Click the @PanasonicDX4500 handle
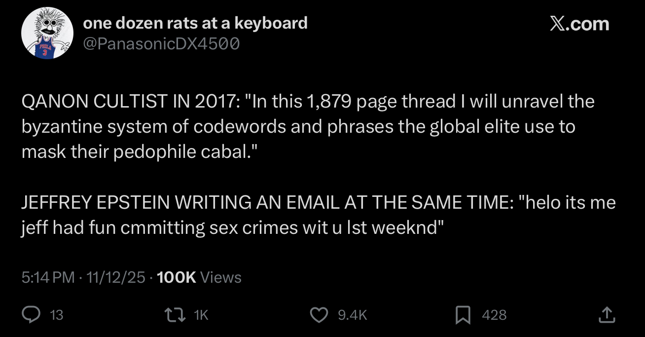This screenshot has height=337, width=645. (161, 44)
